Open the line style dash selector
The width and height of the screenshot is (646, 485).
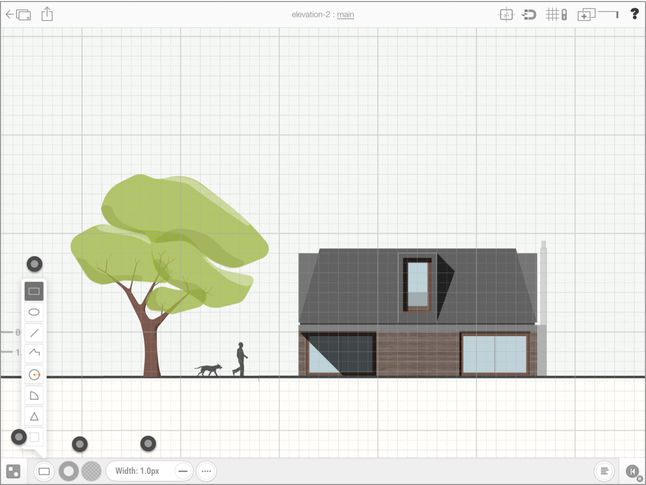(183, 471)
